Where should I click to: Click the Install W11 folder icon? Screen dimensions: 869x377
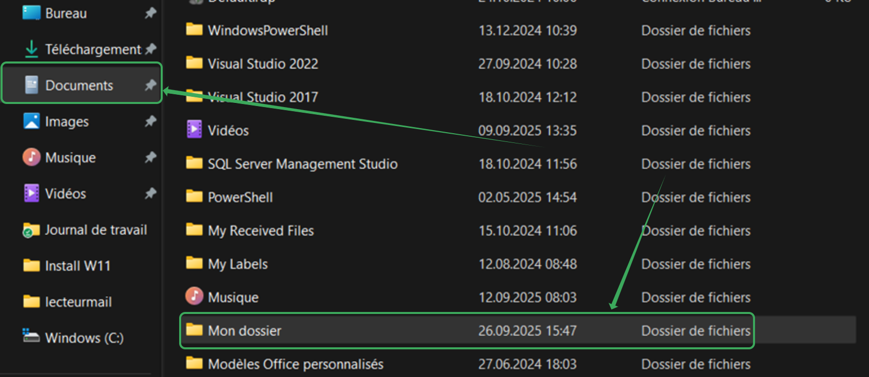pos(31,265)
